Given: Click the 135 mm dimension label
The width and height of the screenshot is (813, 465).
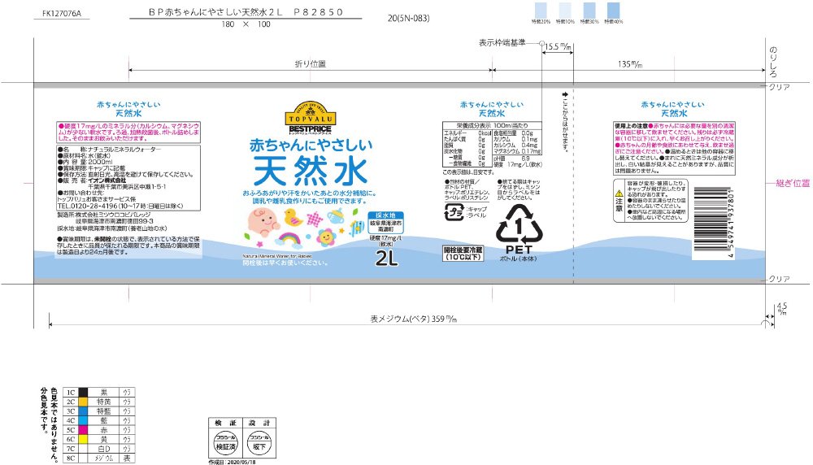Looking at the screenshot, I should tap(630, 63).
